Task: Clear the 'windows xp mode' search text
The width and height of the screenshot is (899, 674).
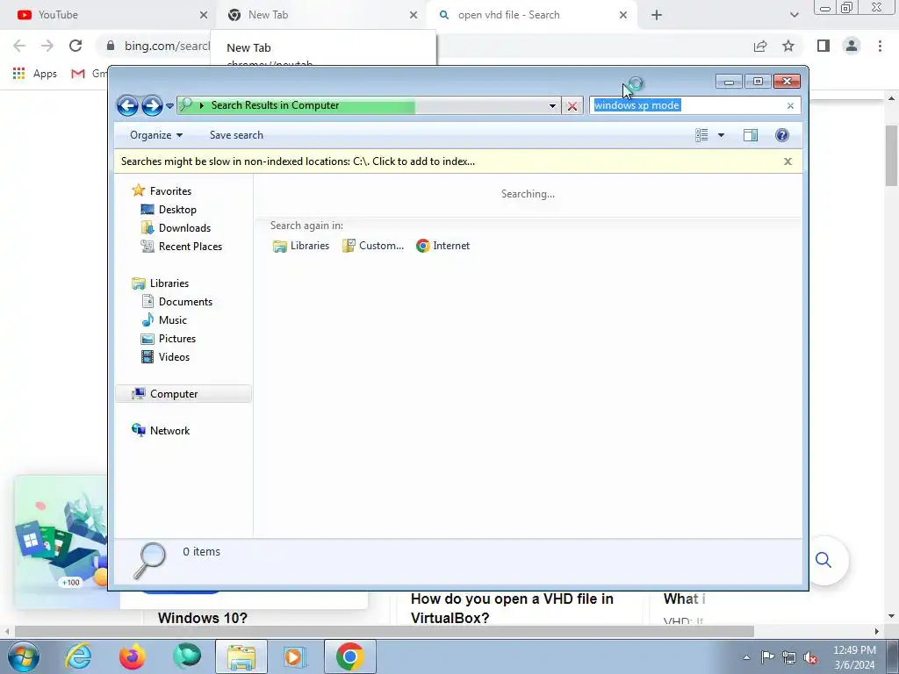Action: click(790, 106)
